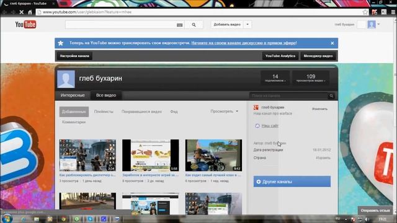Open the Просмотреть dropdown
The image size is (397, 223).
click(x=225, y=111)
